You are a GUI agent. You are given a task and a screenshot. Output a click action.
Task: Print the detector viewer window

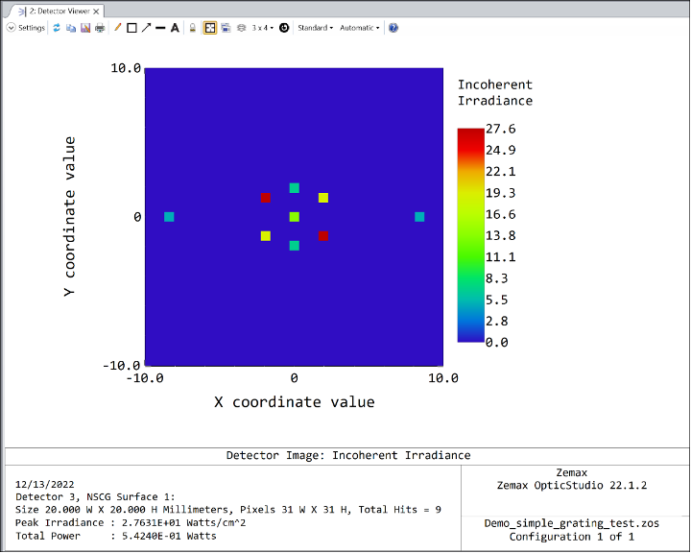(100, 28)
